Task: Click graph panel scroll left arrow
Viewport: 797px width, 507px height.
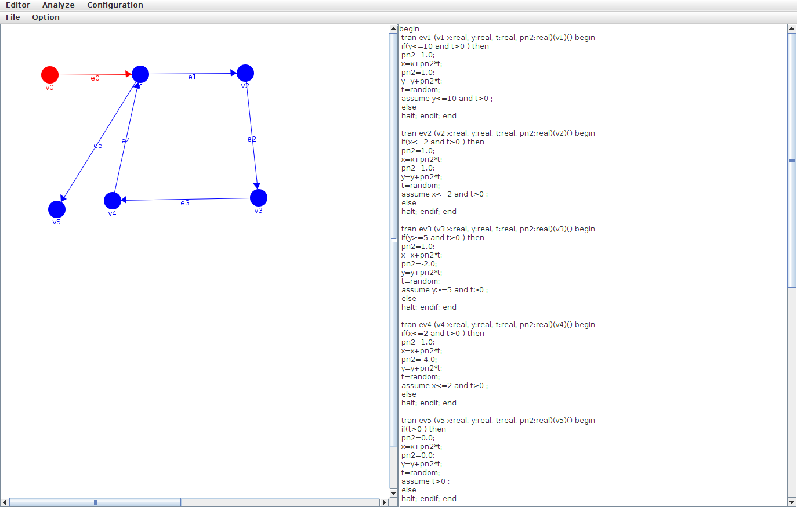Action: click(5, 502)
